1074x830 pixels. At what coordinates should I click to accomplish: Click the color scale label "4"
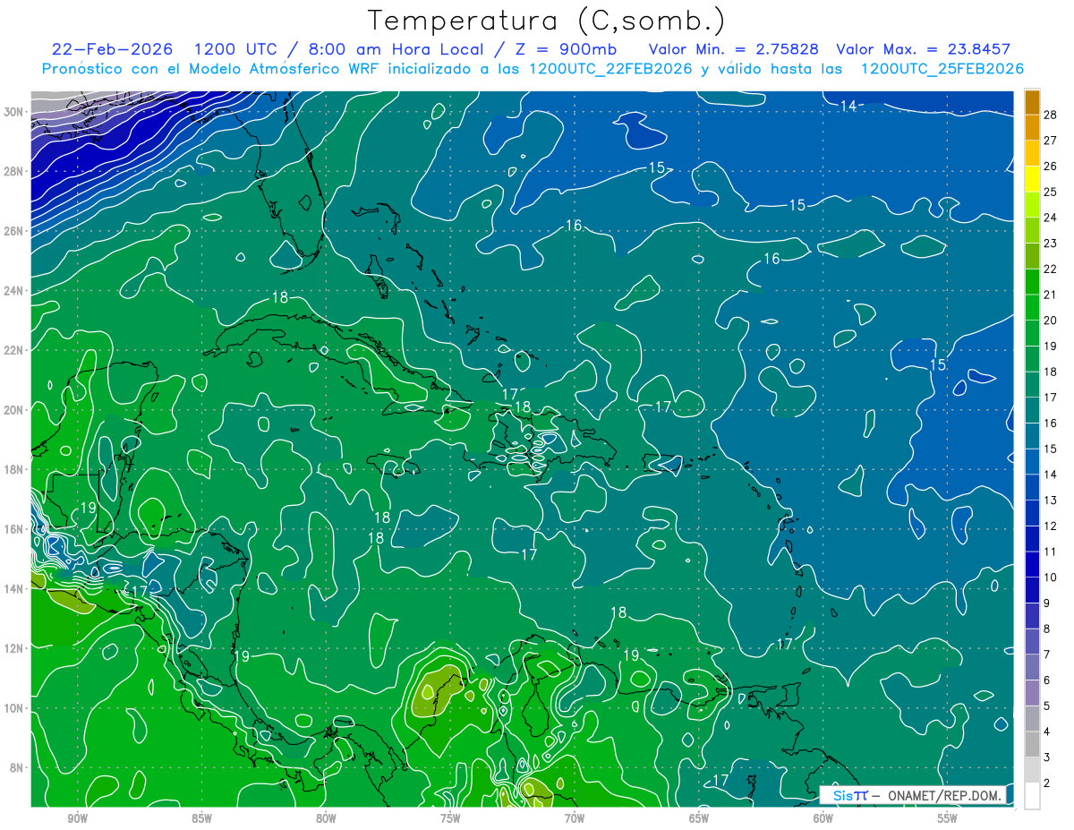1046,732
